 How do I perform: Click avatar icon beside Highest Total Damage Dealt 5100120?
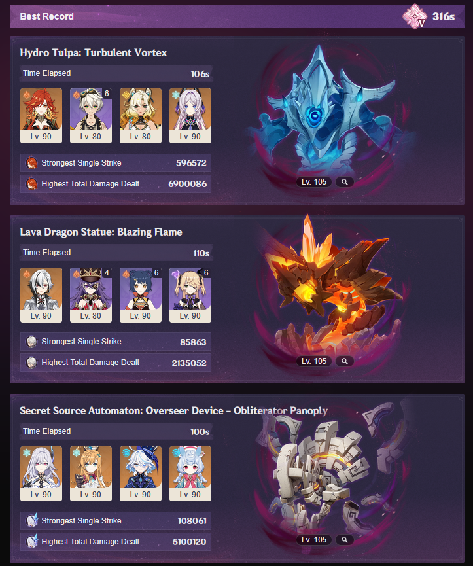click(x=31, y=541)
